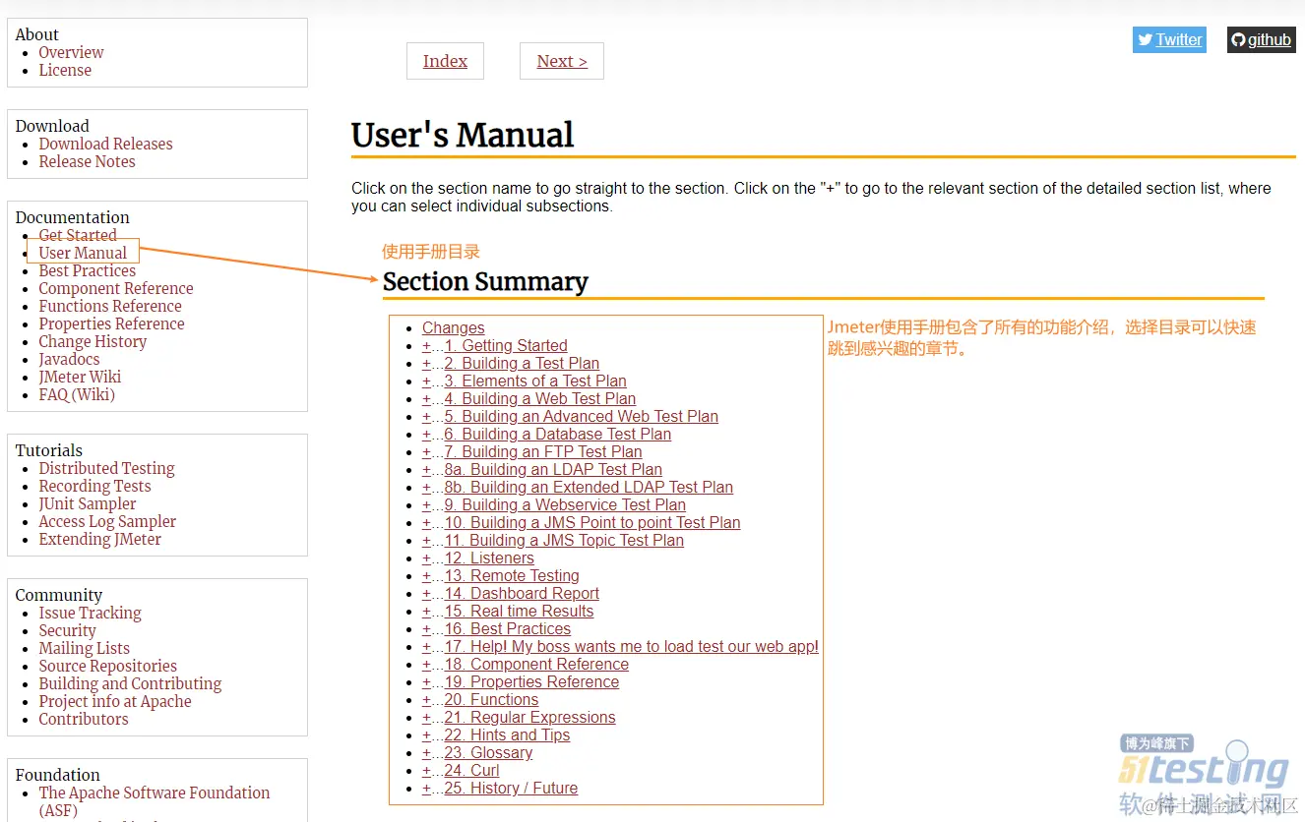Select User Manual in Documentation sidebar
The image size is (1305, 822).
coord(83,254)
